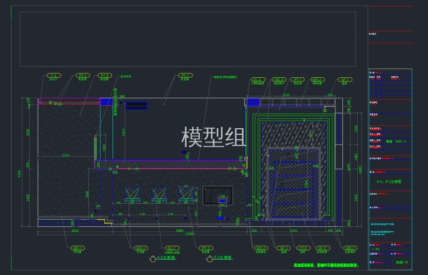
Task: Click the CT-2 callout tag
Action: click(x=302, y=248)
